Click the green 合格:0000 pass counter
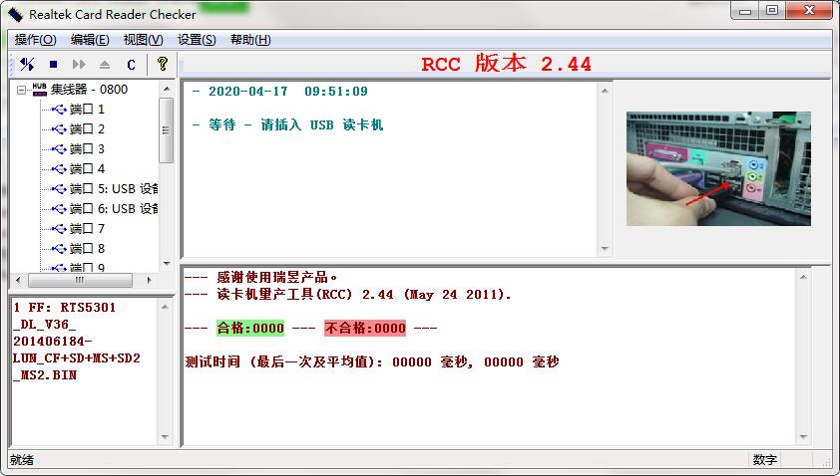 click(250, 328)
